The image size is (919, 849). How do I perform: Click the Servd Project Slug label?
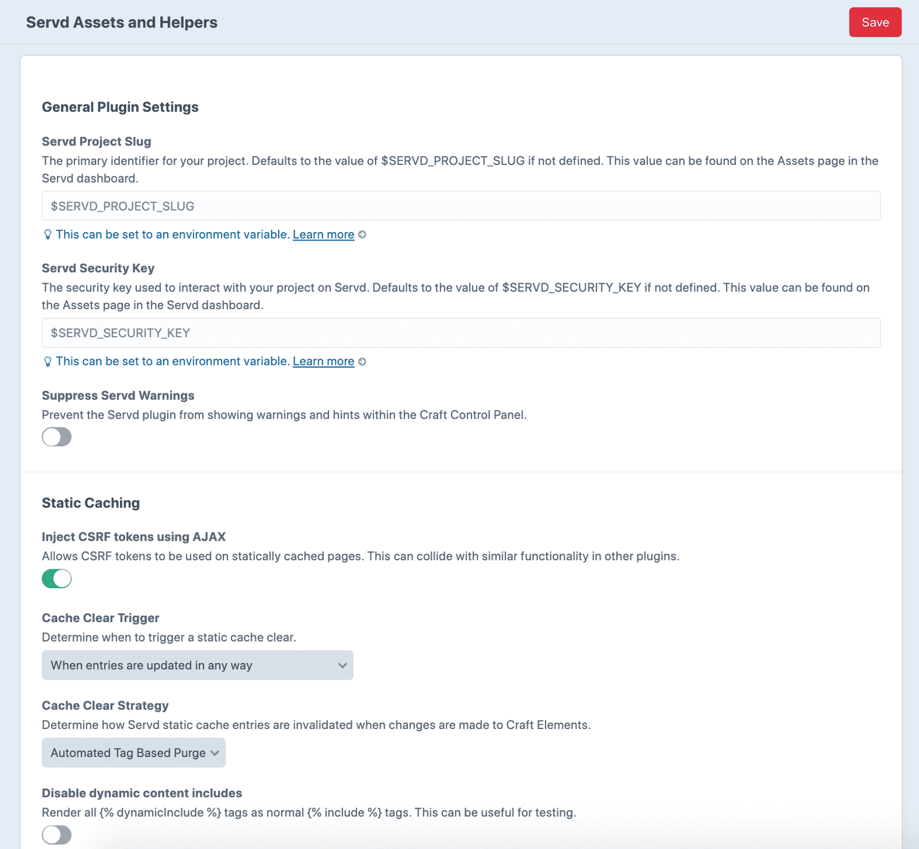[96, 141]
